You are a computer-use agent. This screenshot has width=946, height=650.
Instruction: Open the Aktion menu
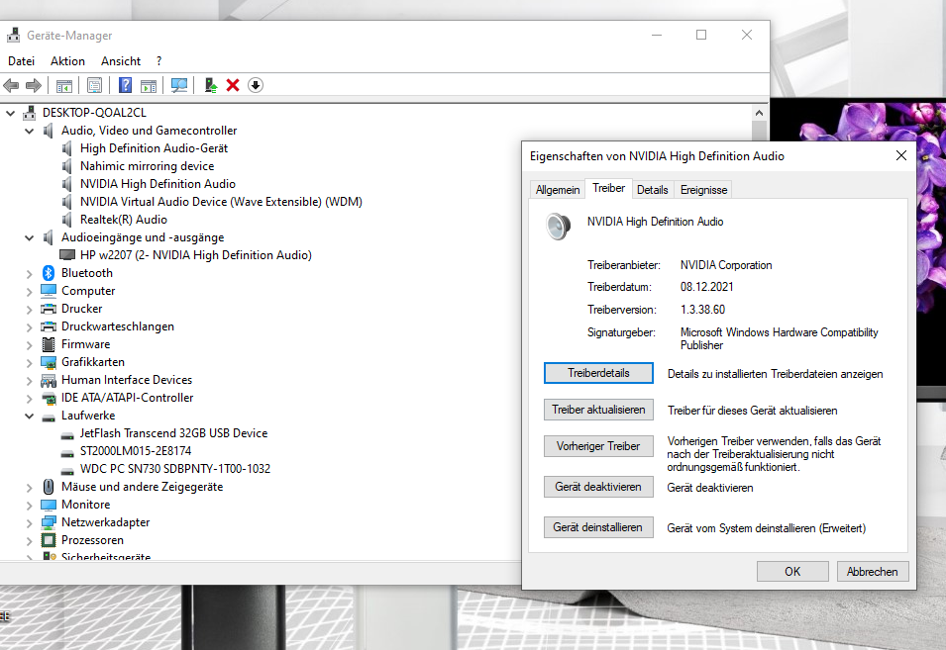tap(67, 60)
